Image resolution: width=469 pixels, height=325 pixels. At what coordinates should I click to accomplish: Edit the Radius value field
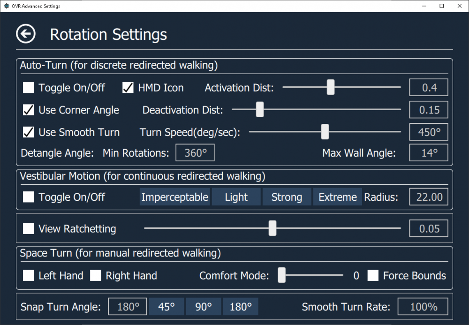pyautogui.click(x=429, y=197)
